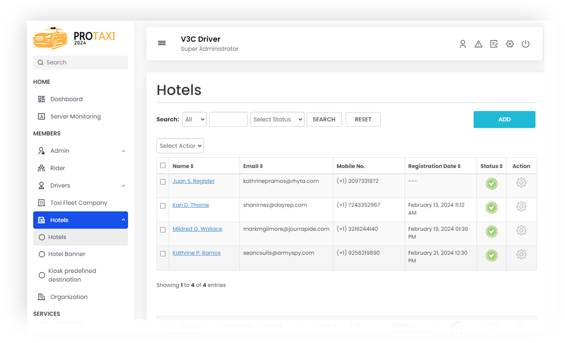Sort by the Name column arrows
565x343 pixels.
192,166
